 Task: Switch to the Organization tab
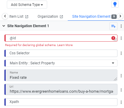[48, 17]
